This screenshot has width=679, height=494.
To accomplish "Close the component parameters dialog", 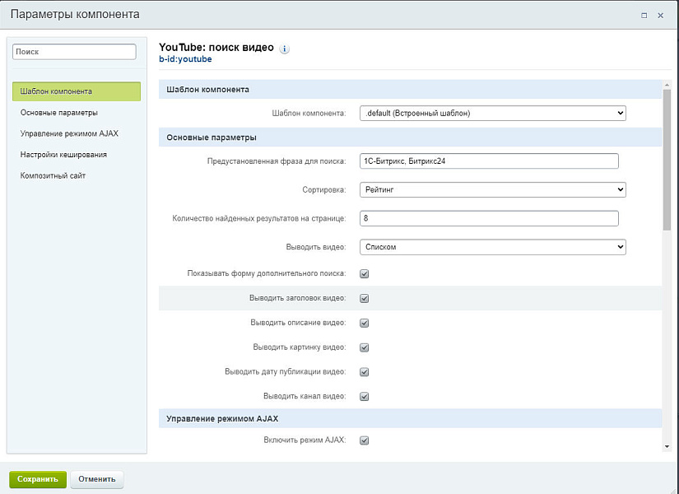I will click(x=661, y=15).
